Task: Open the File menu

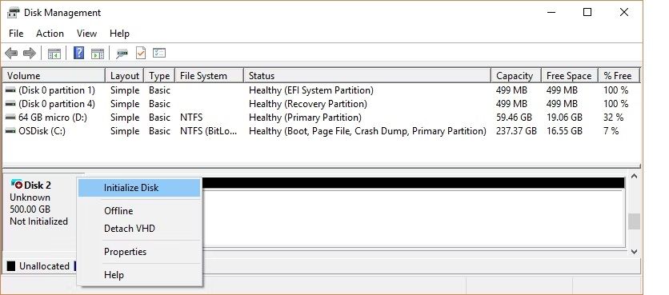Action: point(16,34)
